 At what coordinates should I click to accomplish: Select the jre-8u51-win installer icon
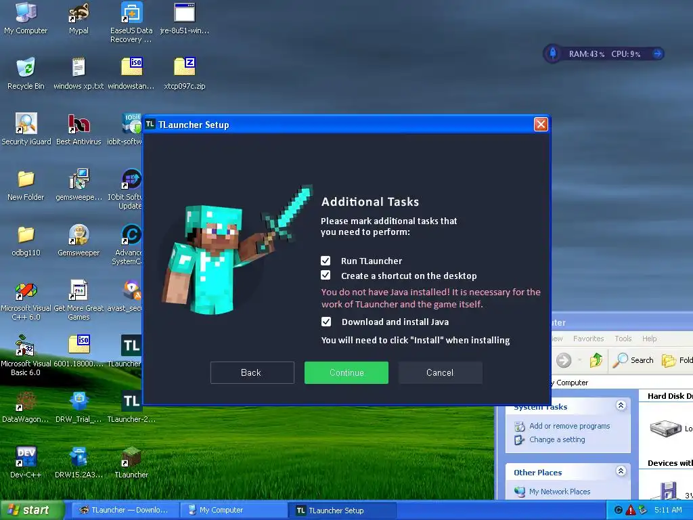(x=185, y=18)
